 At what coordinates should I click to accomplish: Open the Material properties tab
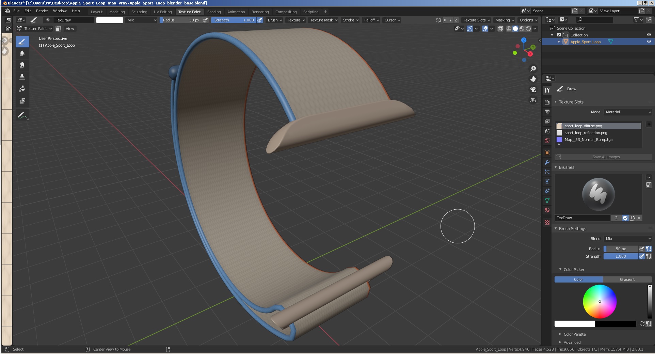[x=547, y=210]
